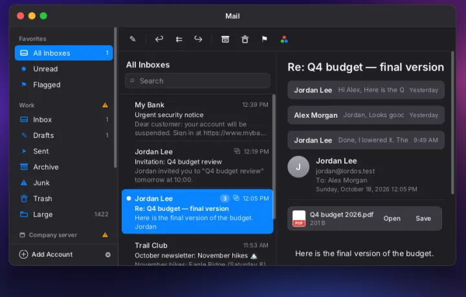Screen dimensions: 466x297
Task: Open the Large folder with 1422 items
Action: (64, 214)
